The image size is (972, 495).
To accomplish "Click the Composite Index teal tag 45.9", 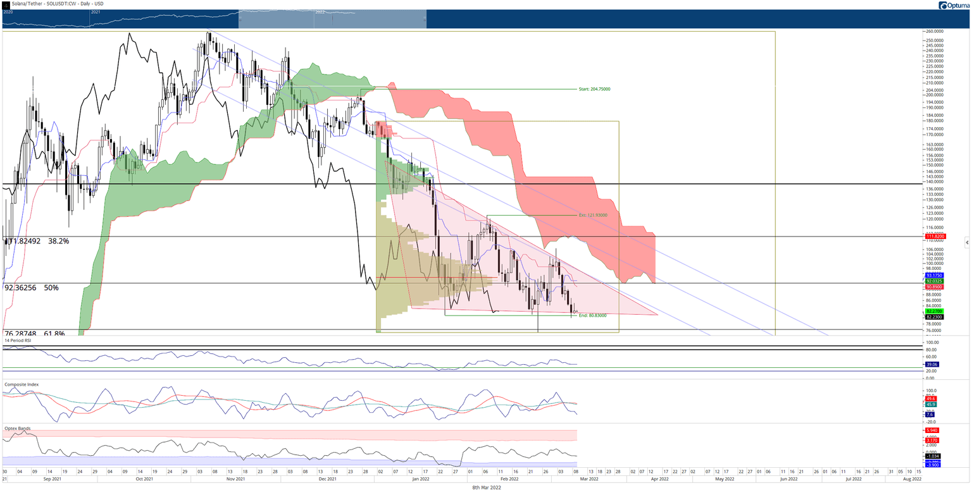I will pyautogui.click(x=930, y=405).
